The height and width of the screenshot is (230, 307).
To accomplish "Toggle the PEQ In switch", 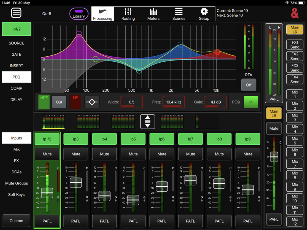I will coord(251,102).
